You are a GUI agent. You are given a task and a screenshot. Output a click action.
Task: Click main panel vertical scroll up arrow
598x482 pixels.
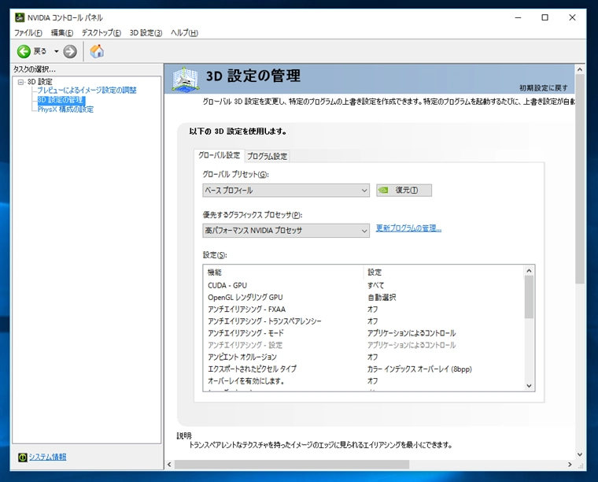tap(580, 69)
